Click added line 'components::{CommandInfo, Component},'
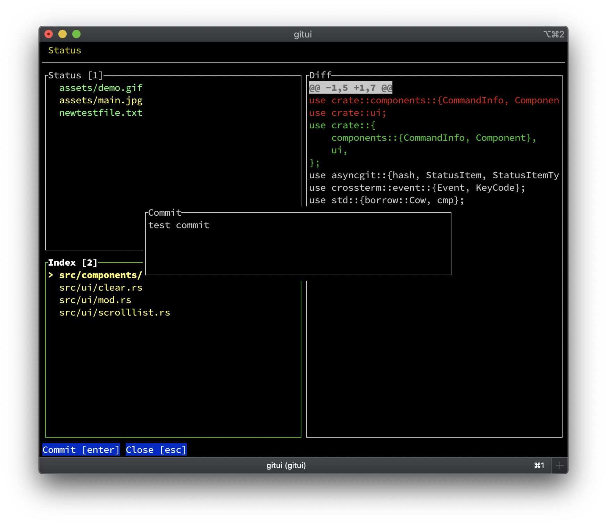Image resolution: width=607 pixels, height=525 pixels. (x=434, y=138)
